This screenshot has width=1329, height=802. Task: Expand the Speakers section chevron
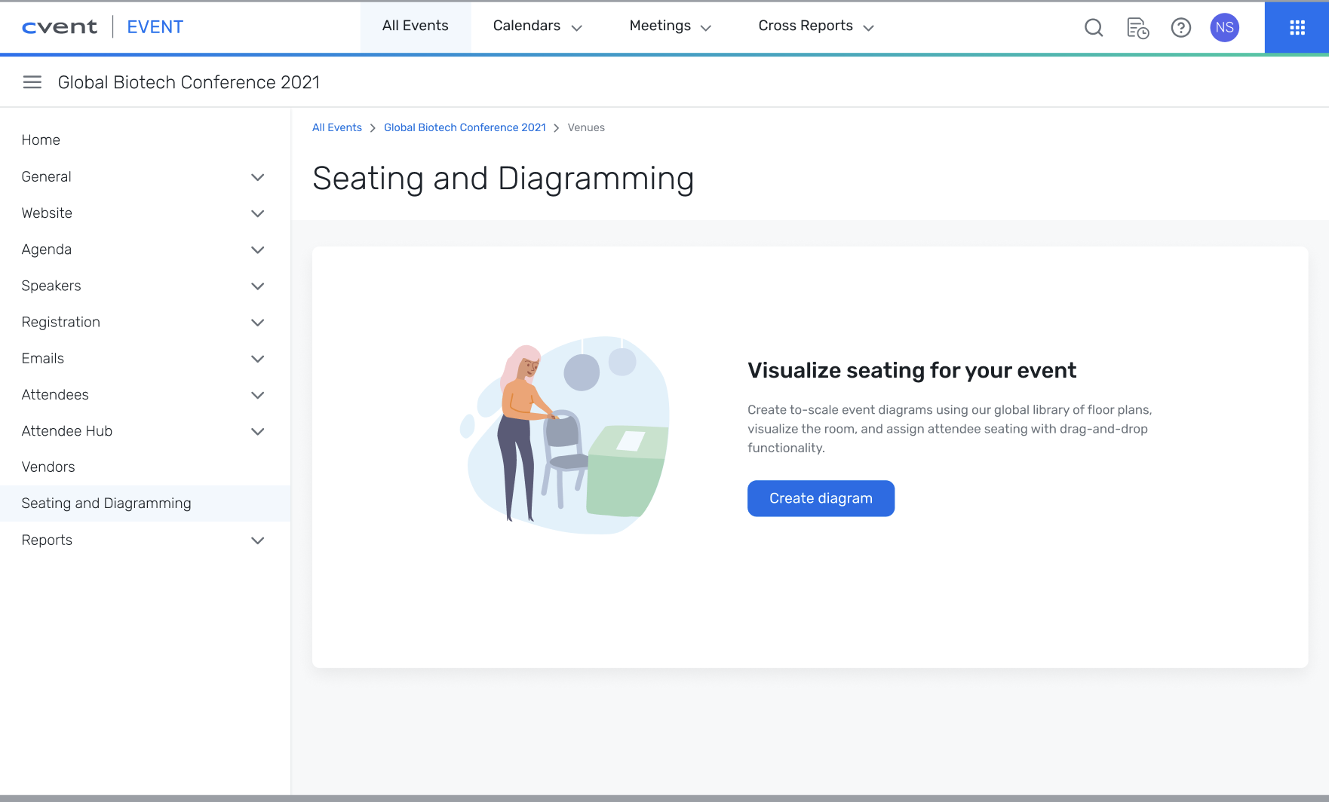258,286
